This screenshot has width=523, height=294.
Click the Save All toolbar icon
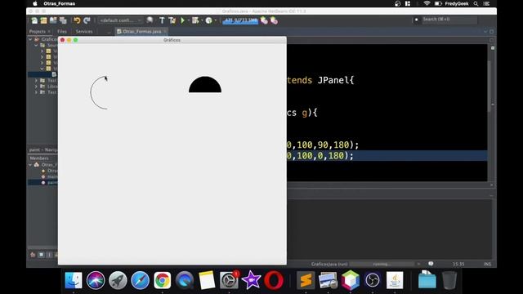pyautogui.click(x=63, y=20)
